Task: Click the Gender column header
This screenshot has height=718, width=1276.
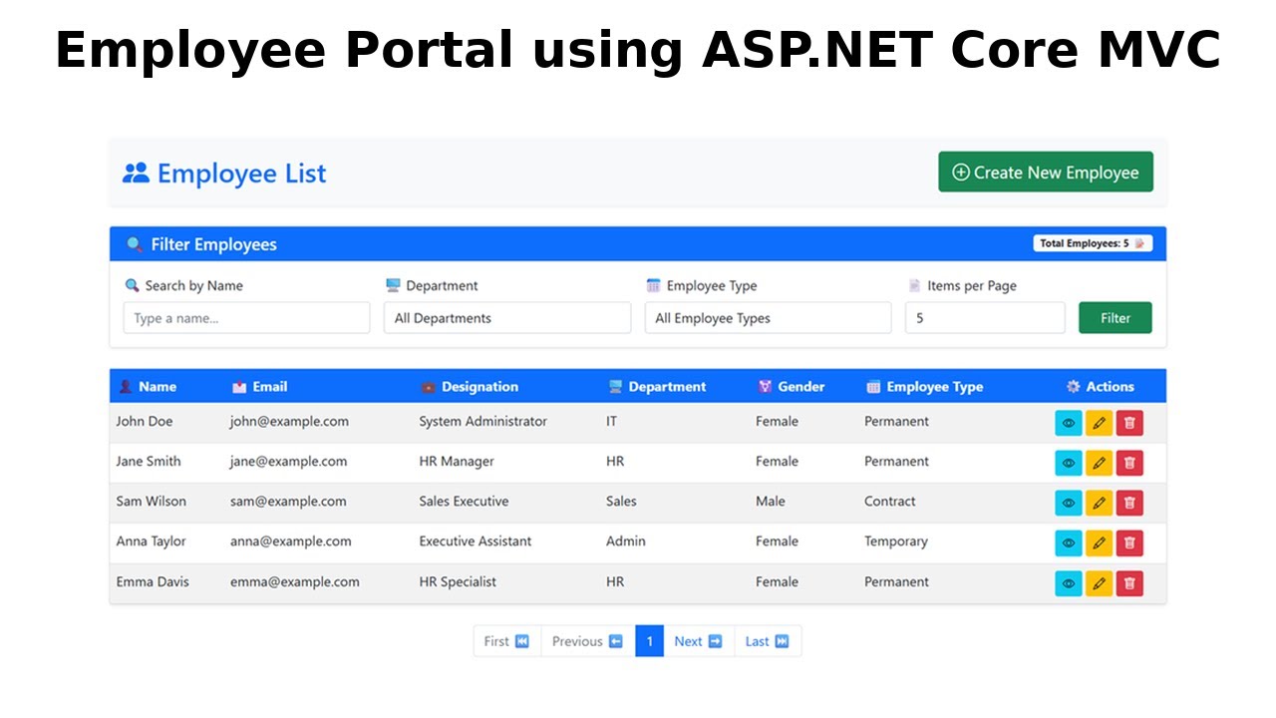Action: click(792, 387)
